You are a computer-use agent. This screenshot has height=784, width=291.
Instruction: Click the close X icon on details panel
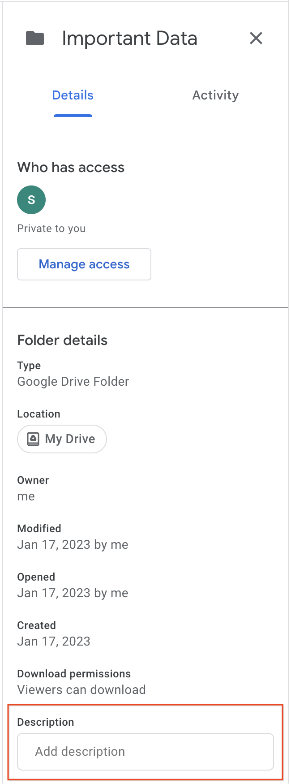pyautogui.click(x=256, y=39)
